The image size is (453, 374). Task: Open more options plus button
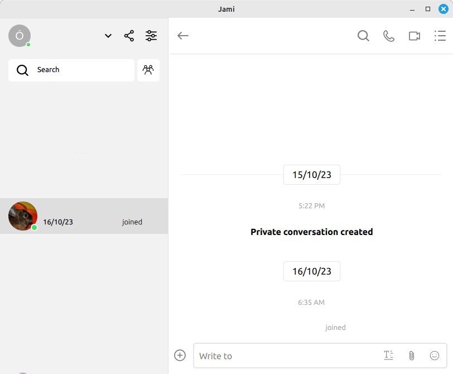click(x=180, y=356)
